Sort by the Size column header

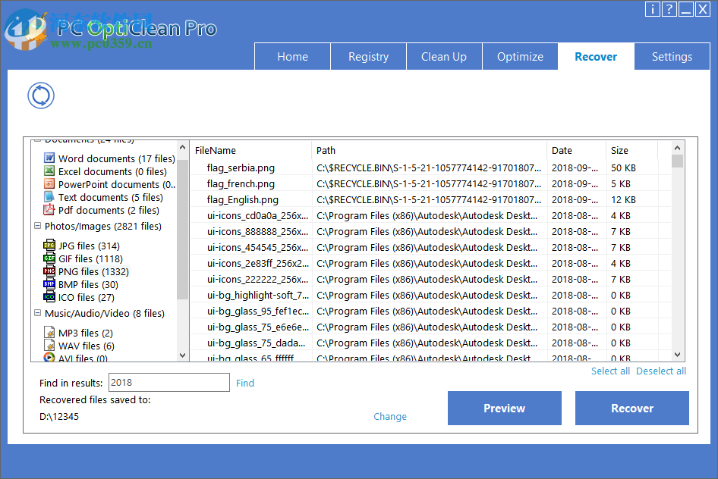click(632, 150)
